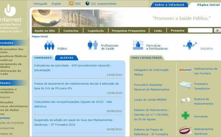Open Indústria text link
Screen dimensions: 221x137
coord(207,49)
